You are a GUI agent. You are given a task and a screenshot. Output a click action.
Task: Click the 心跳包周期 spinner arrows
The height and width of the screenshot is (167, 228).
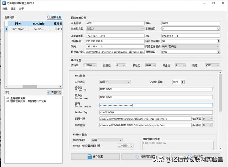183,82
